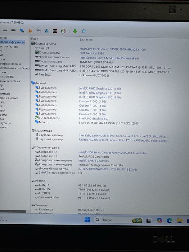Click the Системна плата group motherboard icon

pyautogui.click(x=33, y=44)
